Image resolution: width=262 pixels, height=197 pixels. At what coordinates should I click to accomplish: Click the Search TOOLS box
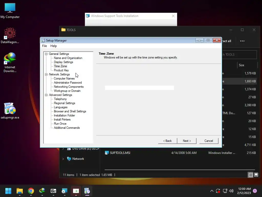[239, 55]
